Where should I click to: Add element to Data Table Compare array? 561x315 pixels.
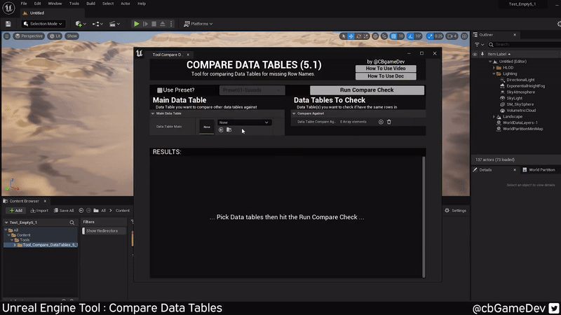[381, 122]
